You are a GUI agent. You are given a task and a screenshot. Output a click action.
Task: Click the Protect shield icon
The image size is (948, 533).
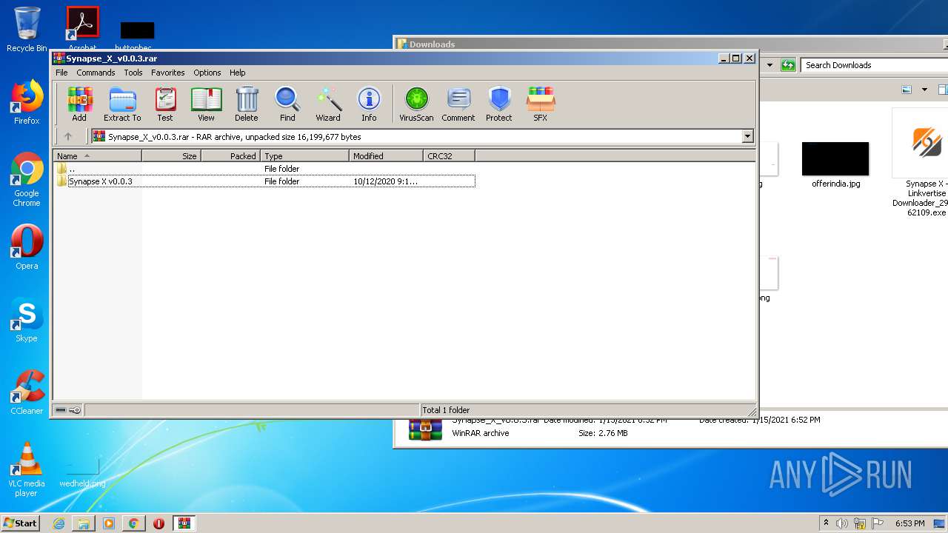point(499,104)
